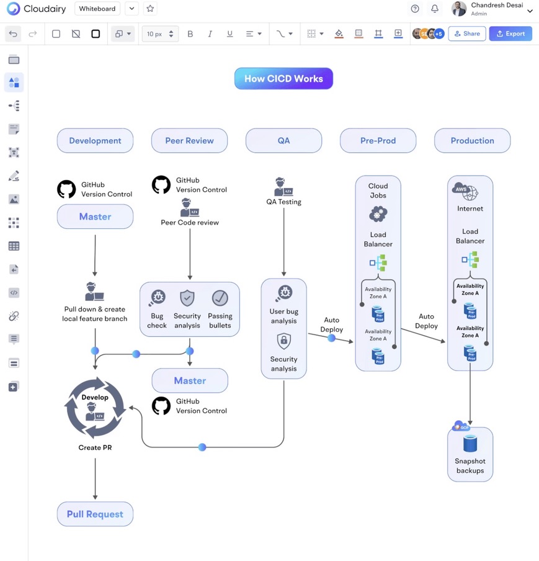Select the sticky note tool in sidebar
This screenshot has width=539, height=561.
coord(14,129)
